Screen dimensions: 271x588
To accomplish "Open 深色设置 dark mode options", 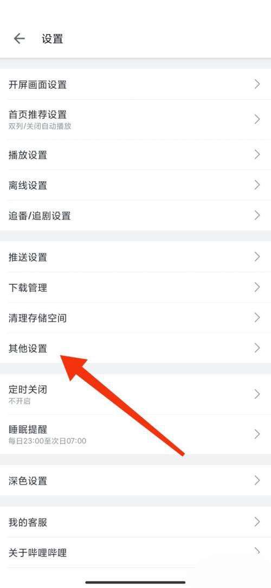I will pos(135,481).
